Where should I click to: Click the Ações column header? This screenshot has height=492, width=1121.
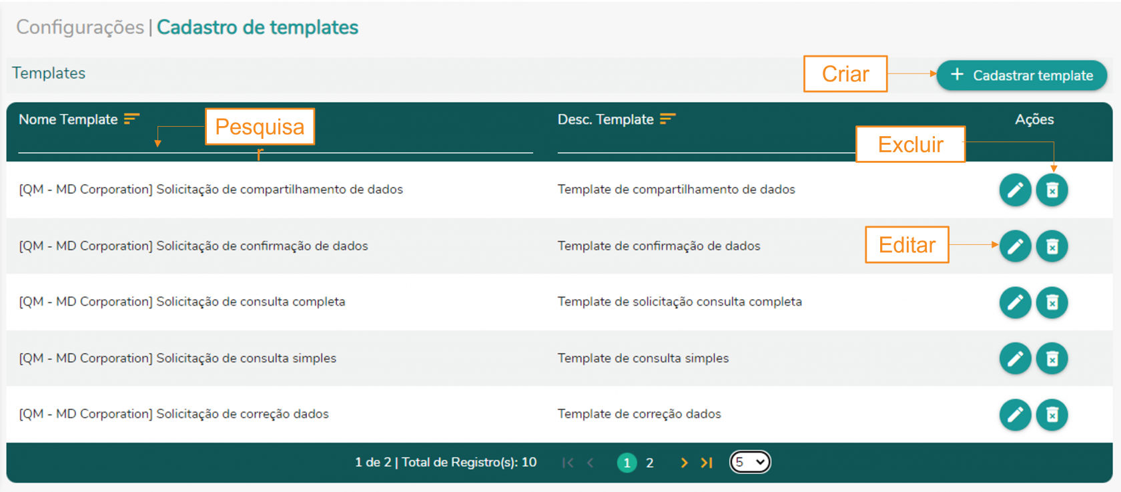(x=1034, y=119)
